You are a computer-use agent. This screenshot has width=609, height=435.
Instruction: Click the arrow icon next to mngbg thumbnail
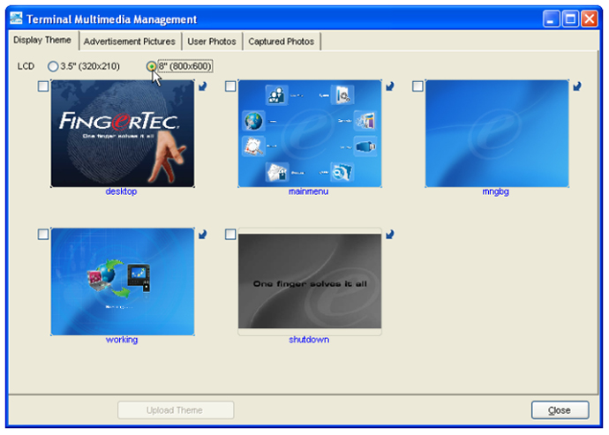pos(577,86)
